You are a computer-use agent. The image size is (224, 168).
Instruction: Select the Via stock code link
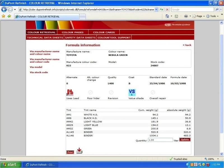(x=39, y=72)
